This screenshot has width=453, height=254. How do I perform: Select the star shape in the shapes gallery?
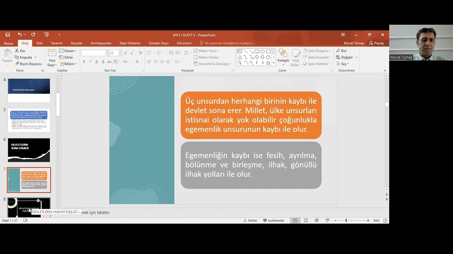pyautogui.click(x=268, y=63)
